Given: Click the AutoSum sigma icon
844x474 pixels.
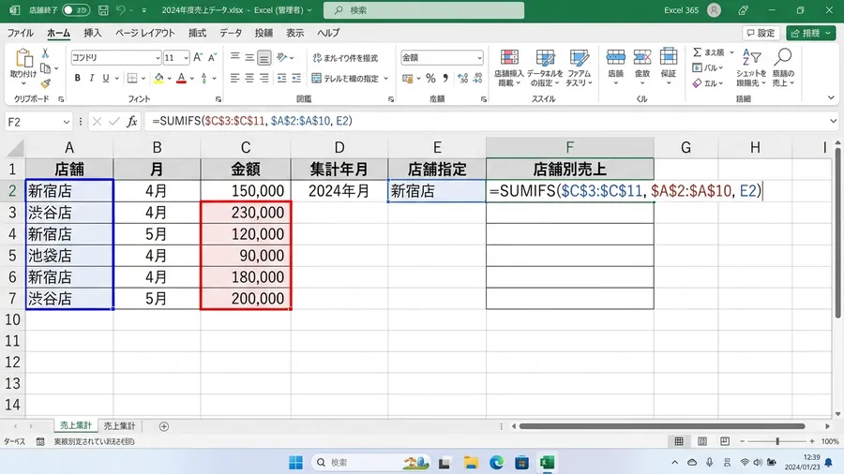Looking at the screenshot, I should point(697,52).
